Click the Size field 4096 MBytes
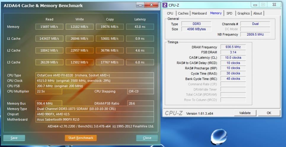The height and width of the screenshot is (147, 286). click(x=196, y=29)
